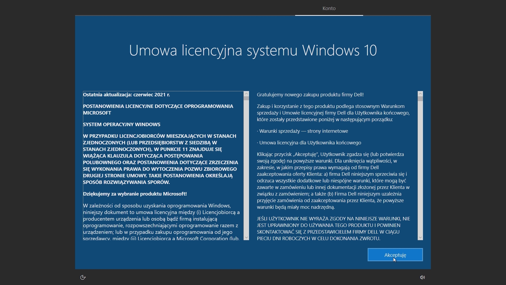
Task: Click up arrow of Dell terms scrollbar
Action: point(420,94)
